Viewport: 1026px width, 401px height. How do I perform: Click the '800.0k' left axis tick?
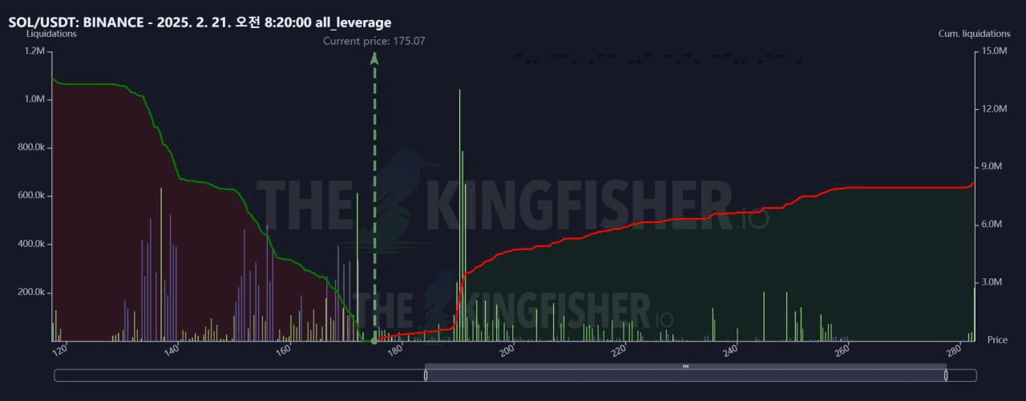tap(32, 148)
